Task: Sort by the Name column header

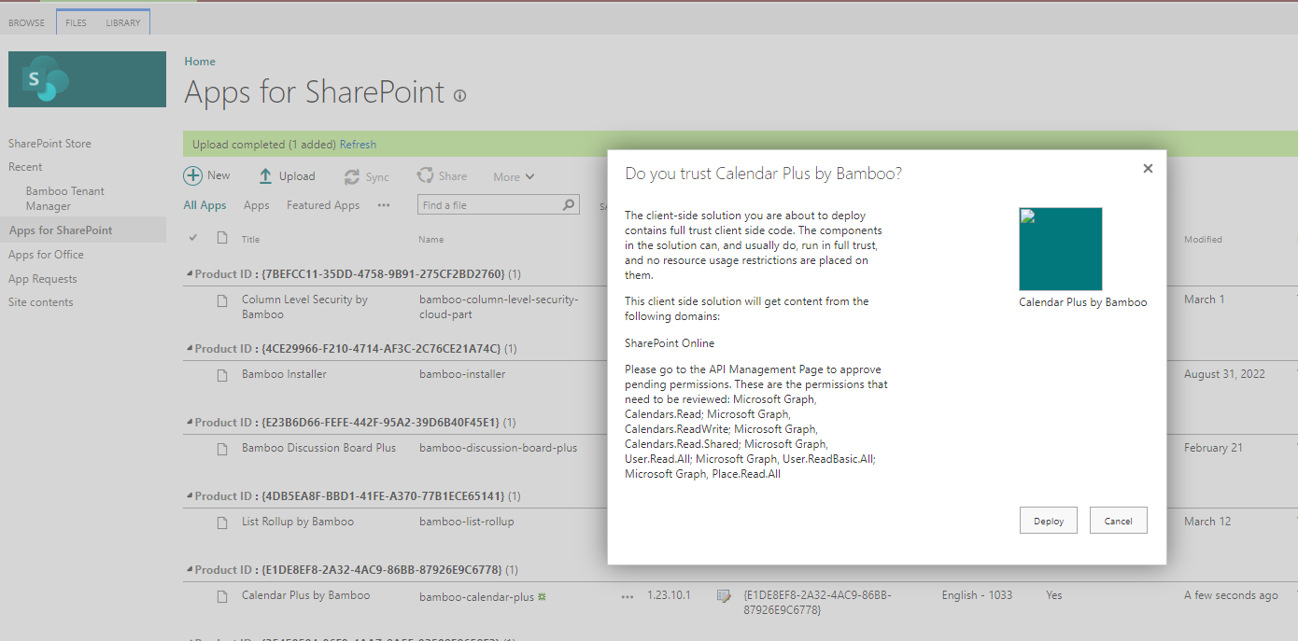Action: pyautogui.click(x=430, y=239)
